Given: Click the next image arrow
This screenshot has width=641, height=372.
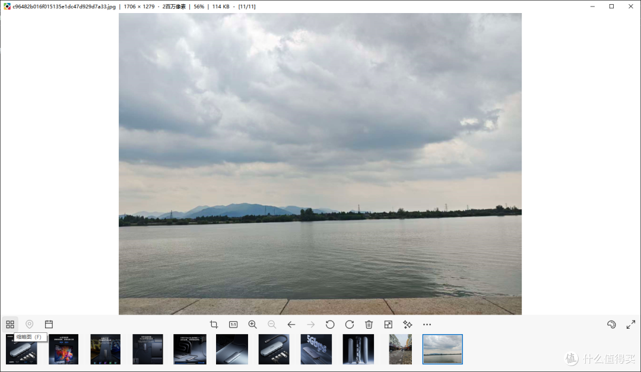Looking at the screenshot, I should (310, 324).
